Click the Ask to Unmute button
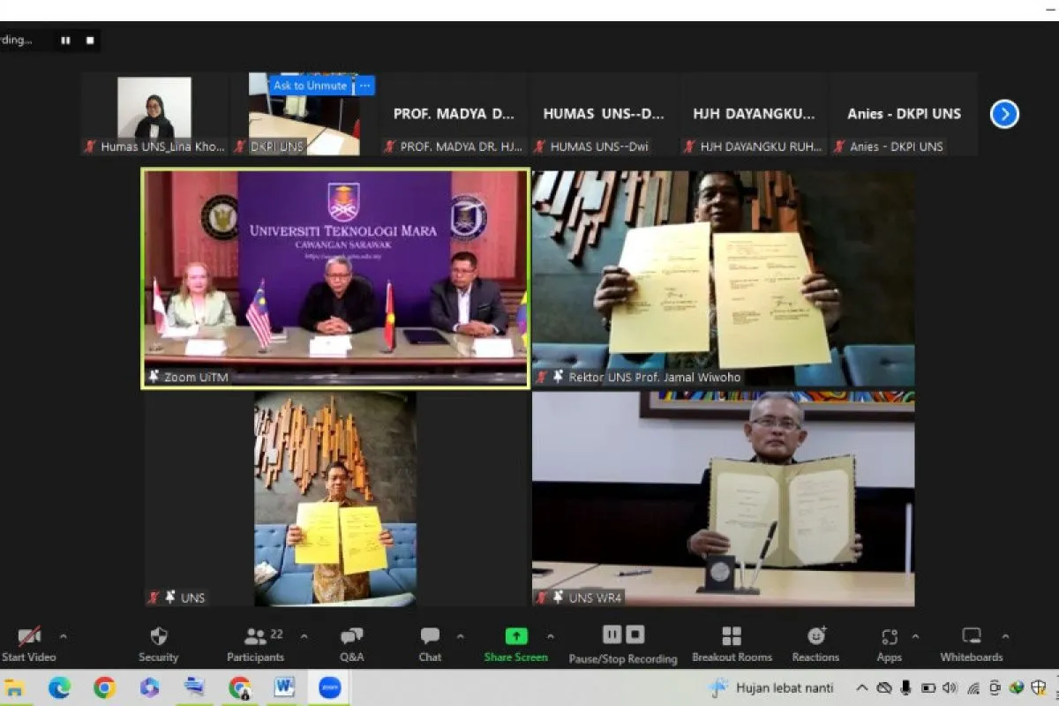 [310, 86]
